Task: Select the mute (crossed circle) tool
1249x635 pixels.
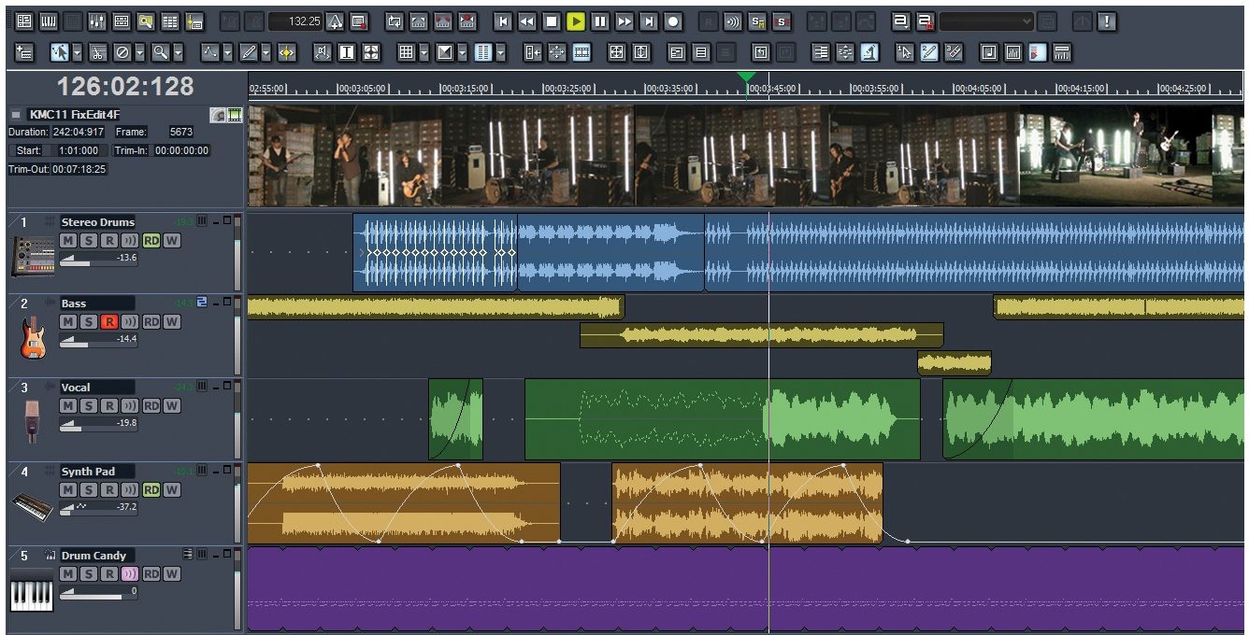Action: [x=122, y=52]
